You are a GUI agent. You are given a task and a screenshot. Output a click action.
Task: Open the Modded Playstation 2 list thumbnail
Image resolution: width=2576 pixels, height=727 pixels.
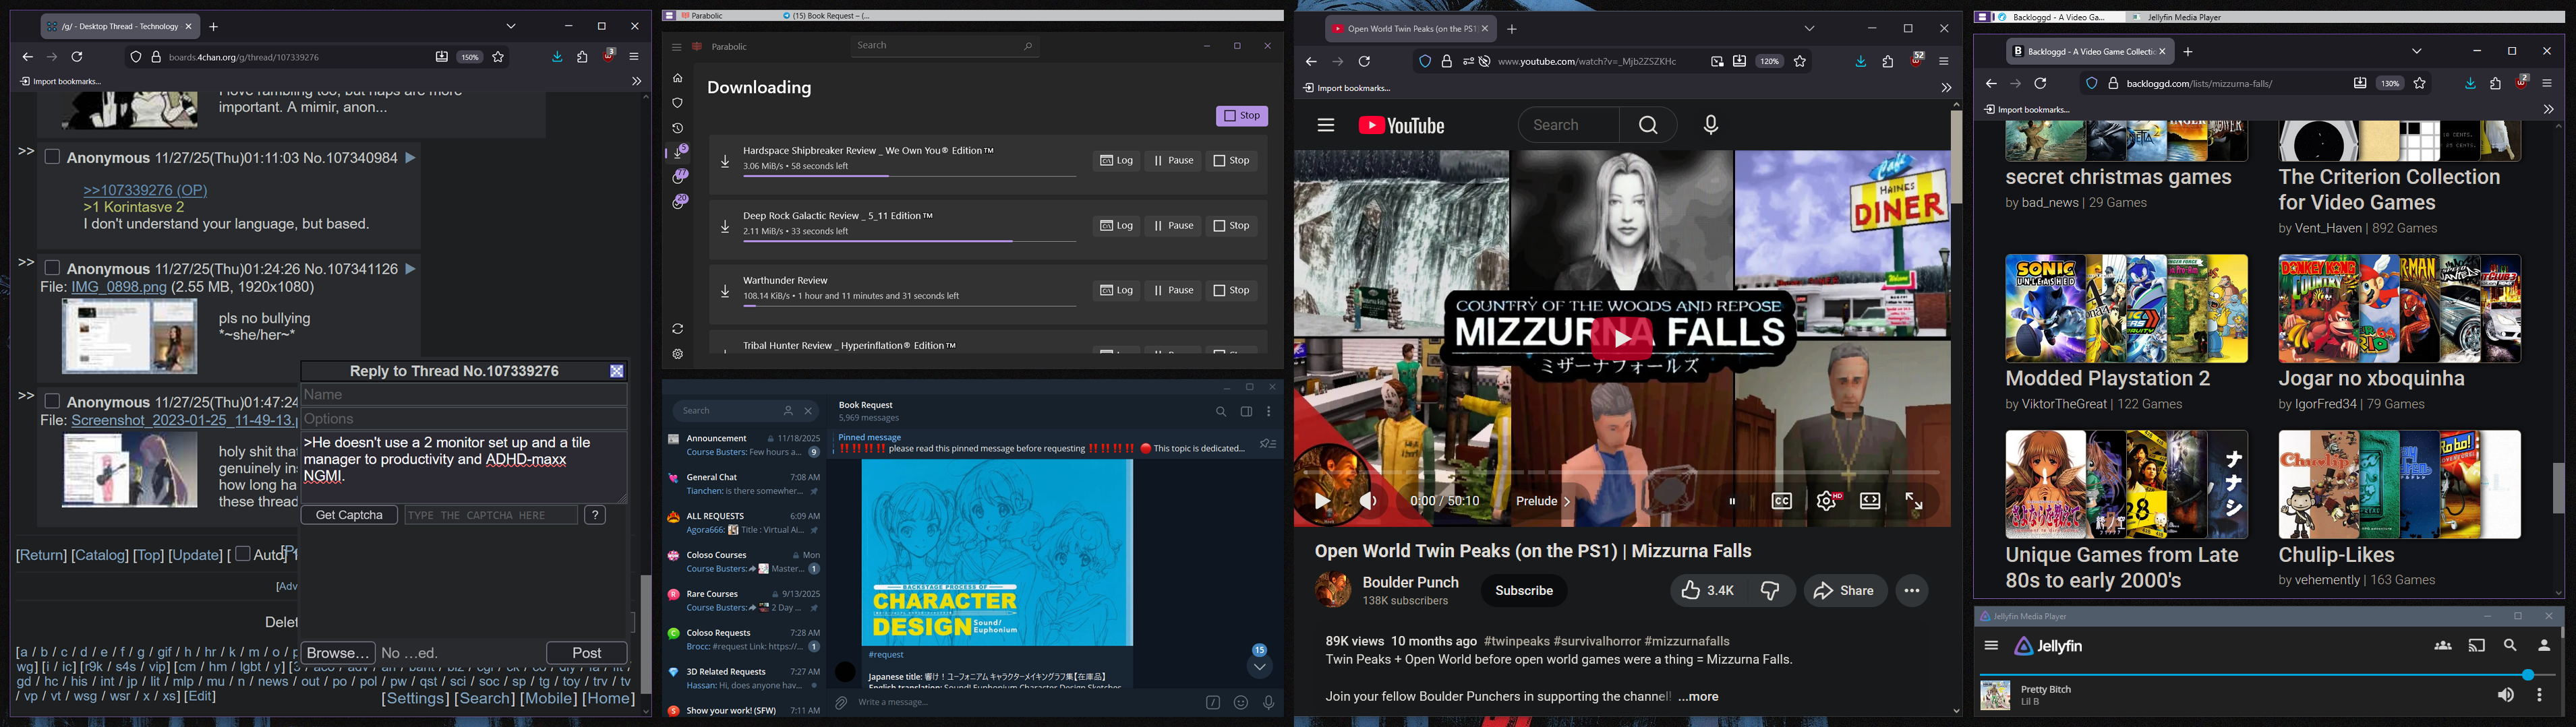point(2126,309)
